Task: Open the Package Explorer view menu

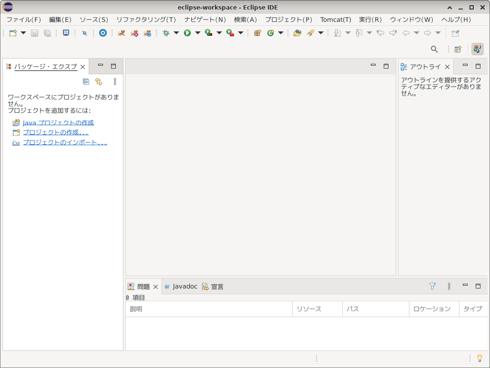Action: (x=115, y=81)
